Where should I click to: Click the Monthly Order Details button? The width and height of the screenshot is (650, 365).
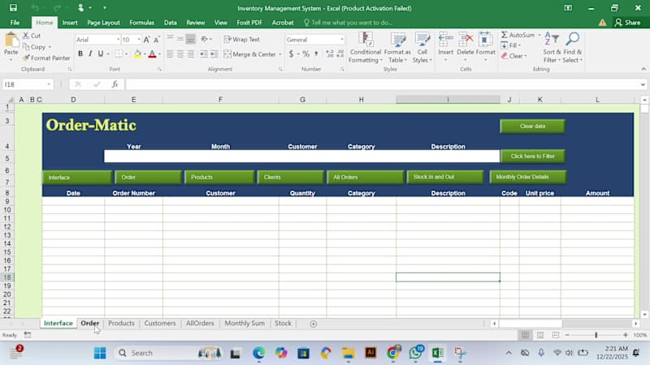pyautogui.click(x=527, y=177)
